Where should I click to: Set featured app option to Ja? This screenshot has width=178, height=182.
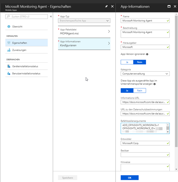pyautogui.click(x=127, y=90)
